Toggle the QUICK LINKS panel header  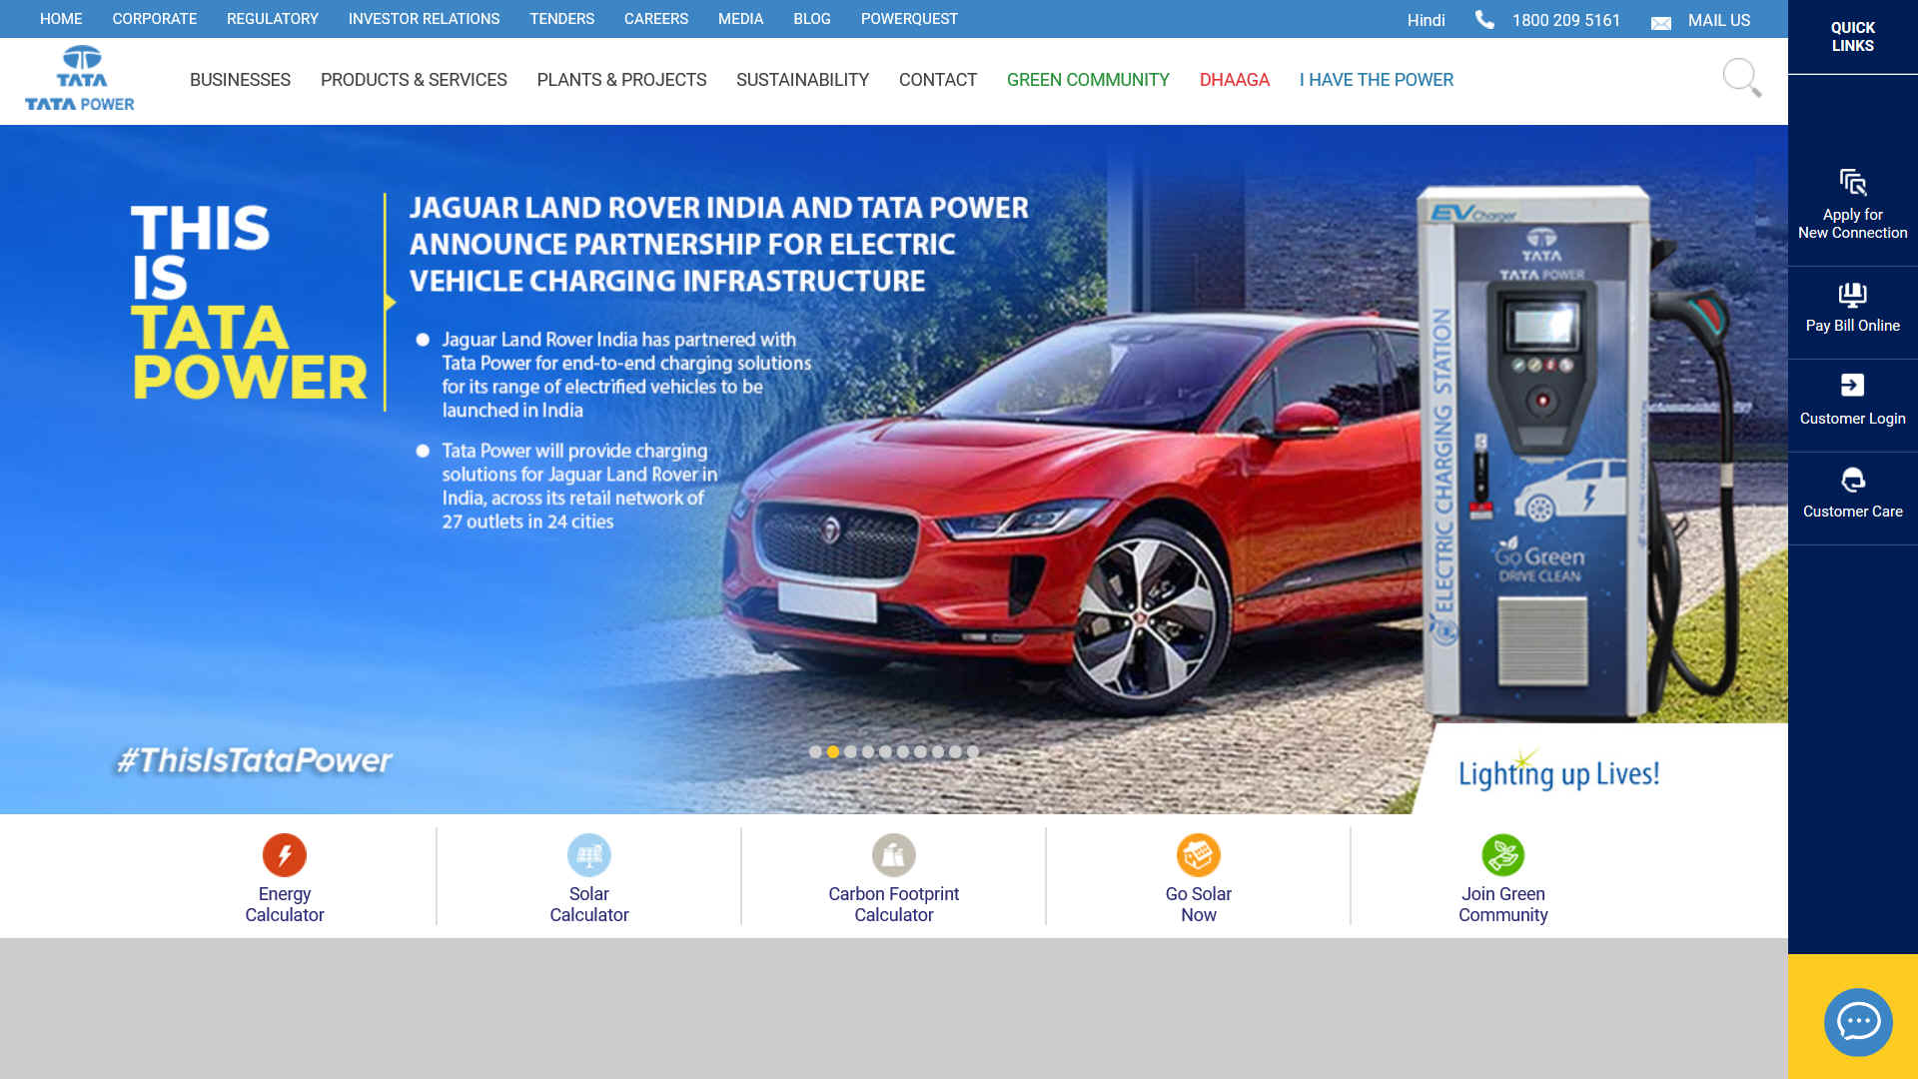(1852, 37)
